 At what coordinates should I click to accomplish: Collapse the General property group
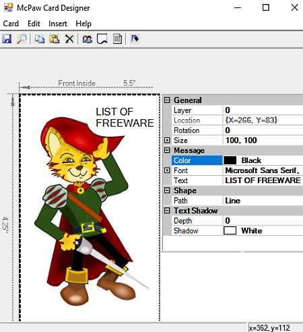(x=167, y=100)
